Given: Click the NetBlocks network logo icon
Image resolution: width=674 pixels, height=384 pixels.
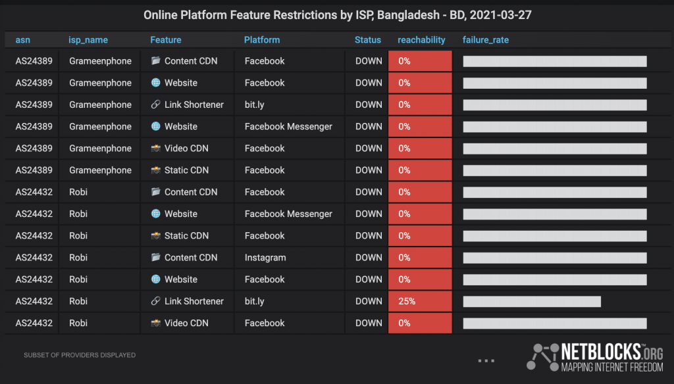Looking at the screenshot, I should click(x=542, y=357).
